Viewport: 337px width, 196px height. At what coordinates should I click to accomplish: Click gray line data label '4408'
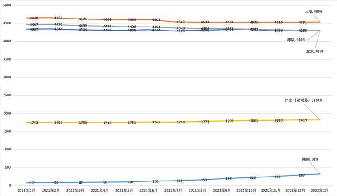pyautogui.click(x=132, y=27)
